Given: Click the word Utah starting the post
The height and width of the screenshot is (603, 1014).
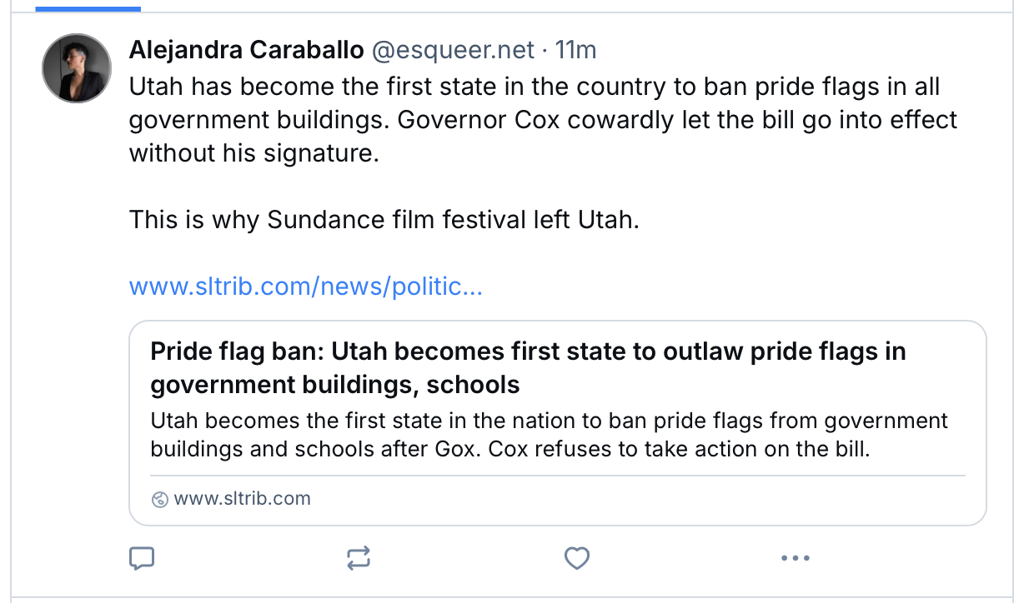Looking at the screenshot, I should coord(156,86).
